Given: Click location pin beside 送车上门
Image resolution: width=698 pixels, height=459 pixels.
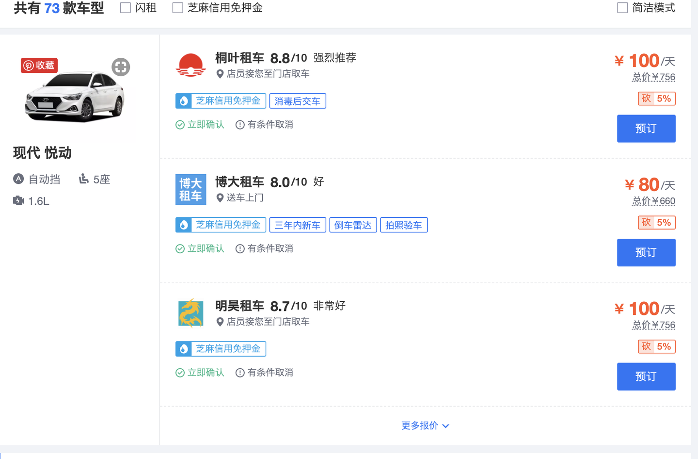Looking at the screenshot, I should [x=220, y=198].
